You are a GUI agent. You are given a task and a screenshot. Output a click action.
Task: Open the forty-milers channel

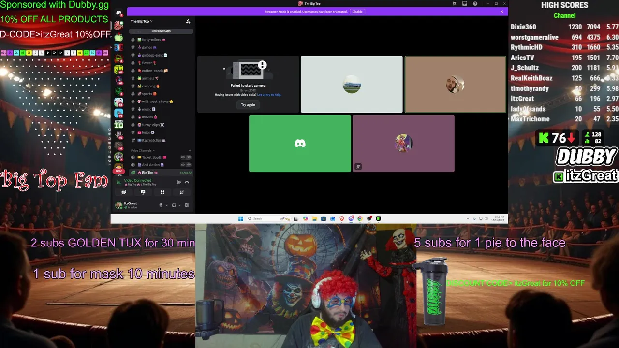(161, 40)
